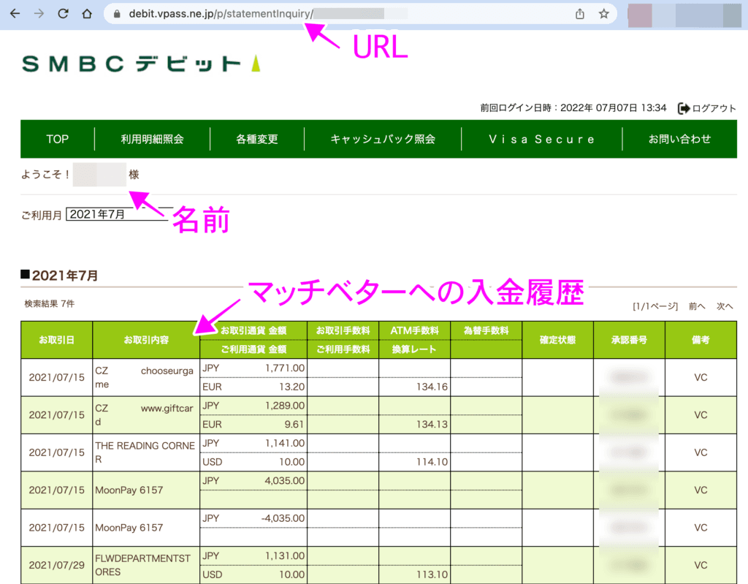The height and width of the screenshot is (584, 748).
Task: Click the padlock site security icon
Action: 117,15
